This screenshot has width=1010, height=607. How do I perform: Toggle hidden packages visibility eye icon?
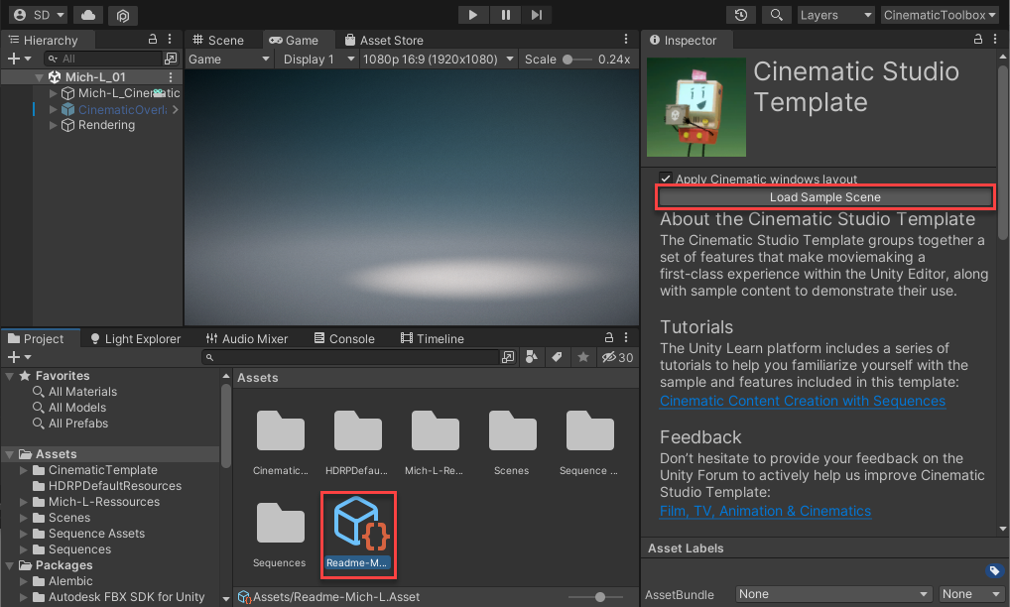click(x=609, y=357)
